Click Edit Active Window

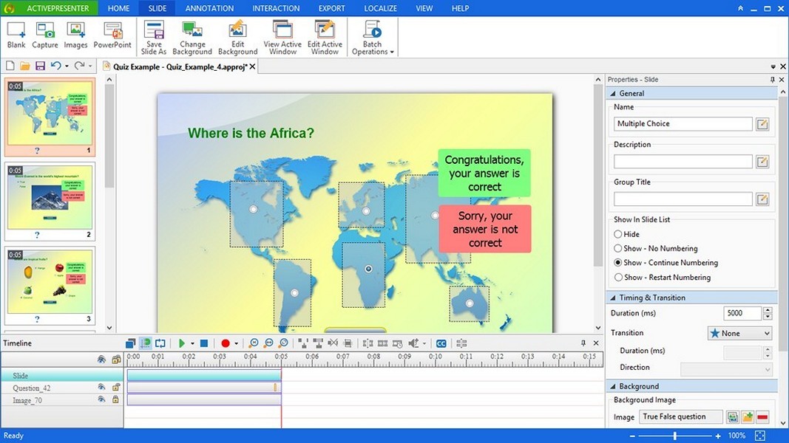[325, 38]
